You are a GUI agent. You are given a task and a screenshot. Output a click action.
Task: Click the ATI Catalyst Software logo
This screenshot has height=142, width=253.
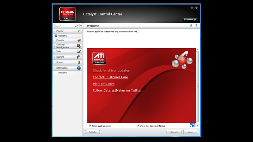99,58
